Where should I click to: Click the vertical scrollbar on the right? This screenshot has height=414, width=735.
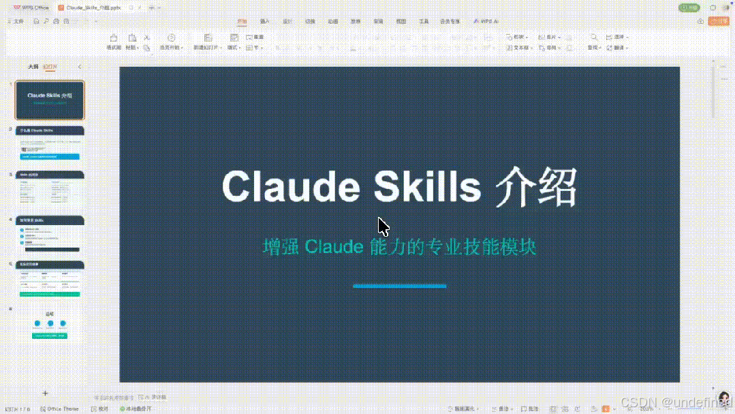(713, 94)
